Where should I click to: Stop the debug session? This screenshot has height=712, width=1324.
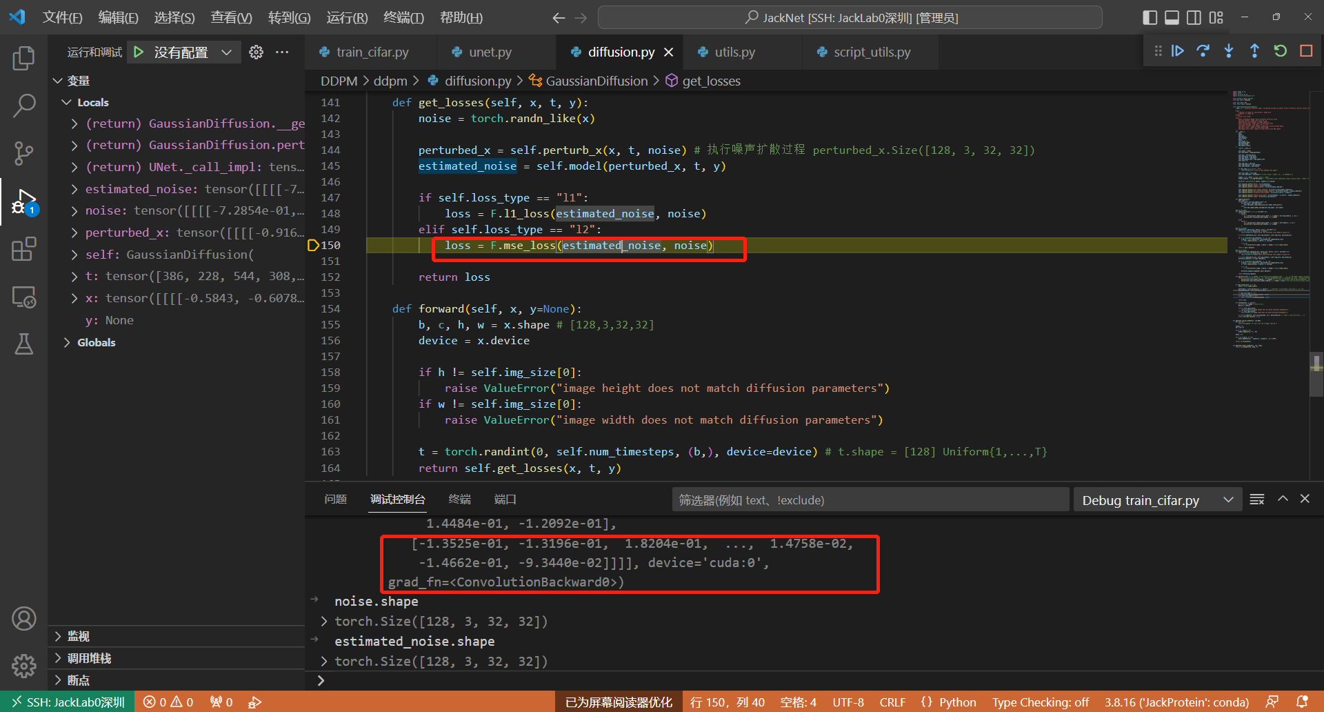coord(1306,51)
